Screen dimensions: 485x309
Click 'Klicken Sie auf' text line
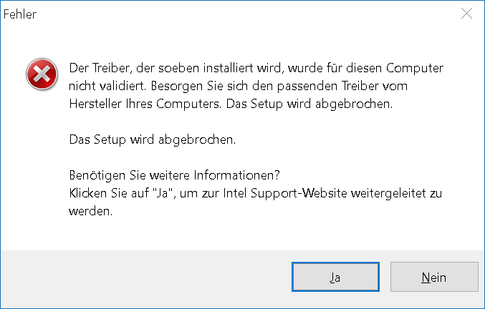point(106,194)
